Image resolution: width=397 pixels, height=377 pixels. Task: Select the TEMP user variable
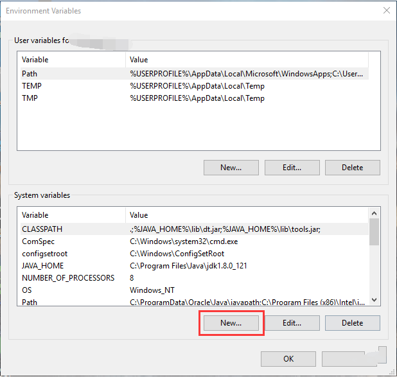click(x=31, y=86)
